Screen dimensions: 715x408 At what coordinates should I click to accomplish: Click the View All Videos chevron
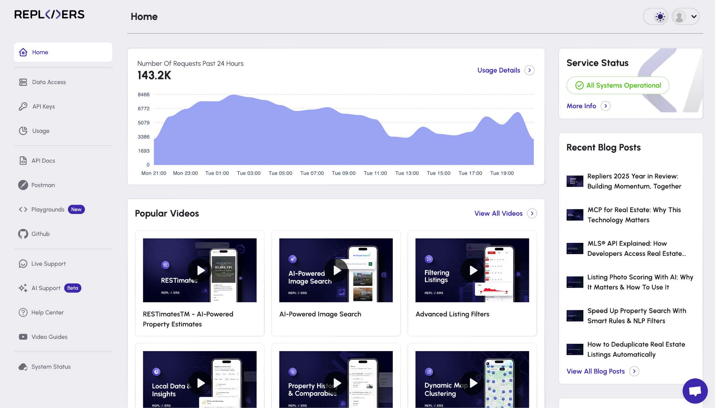click(532, 214)
